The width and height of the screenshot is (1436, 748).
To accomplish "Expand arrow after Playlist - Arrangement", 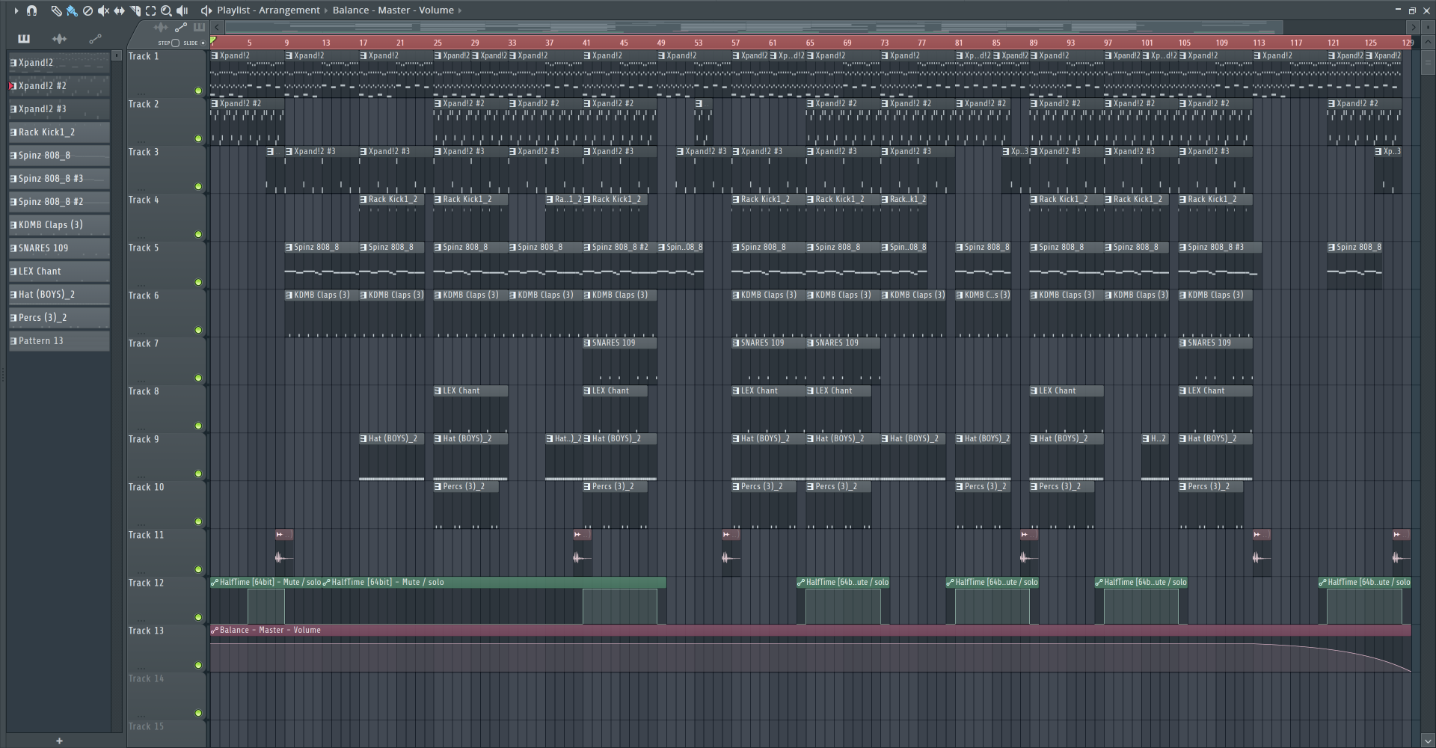I will coord(326,10).
